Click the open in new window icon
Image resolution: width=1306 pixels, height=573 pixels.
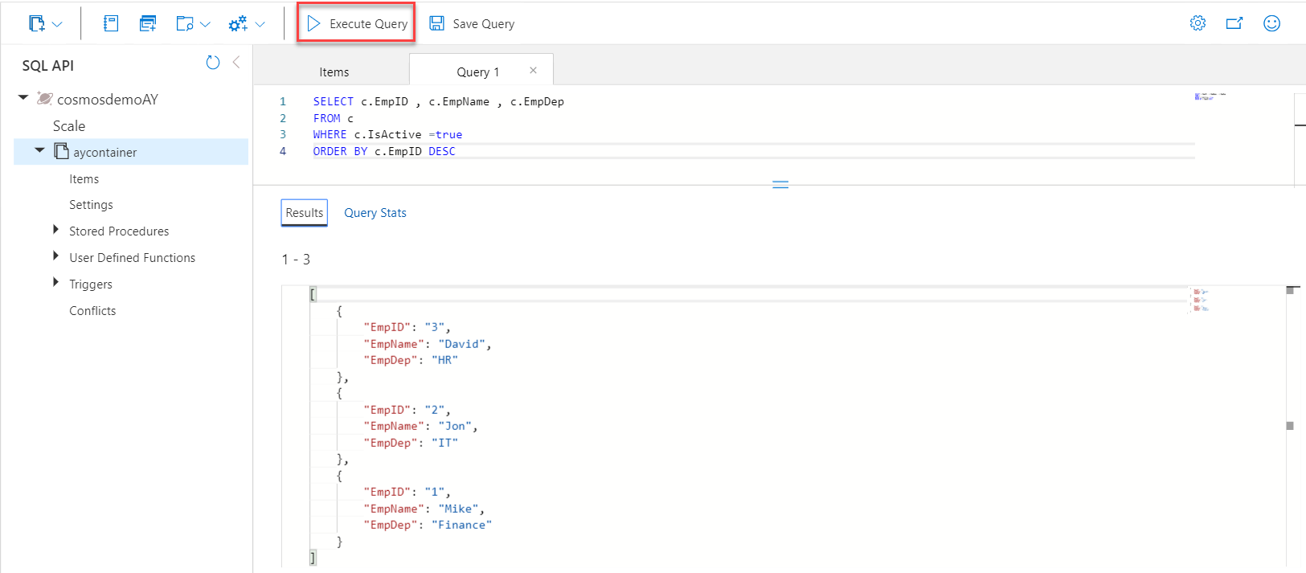[x=1234, y=23]
